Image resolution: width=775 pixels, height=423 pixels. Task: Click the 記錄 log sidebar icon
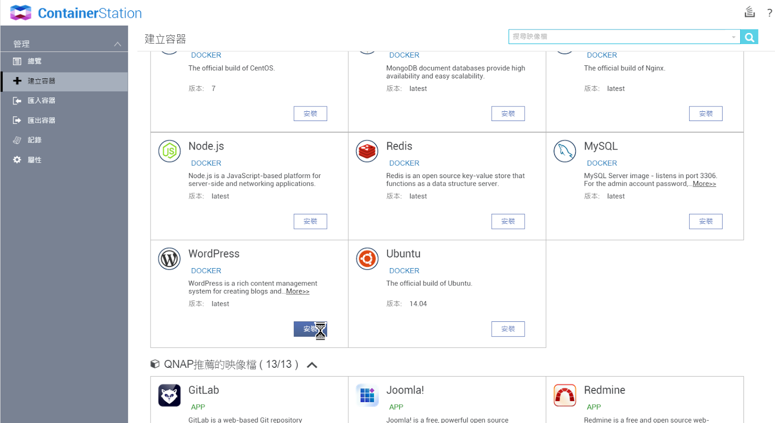pyautogui.click(x=17, y=140)
